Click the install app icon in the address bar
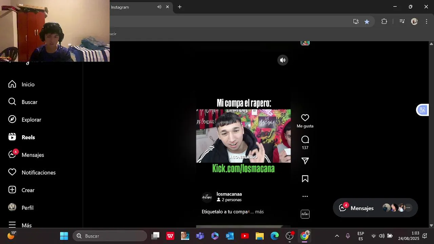 click(356, 21)
